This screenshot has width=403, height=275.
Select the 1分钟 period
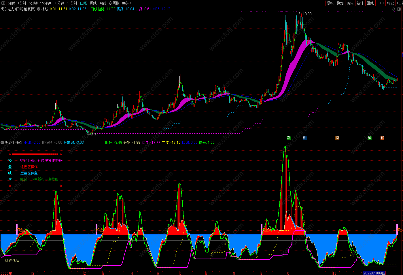click(x=22, y=3)
